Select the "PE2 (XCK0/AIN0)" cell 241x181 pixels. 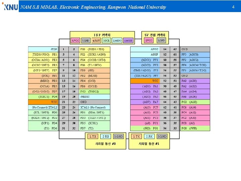94,55
